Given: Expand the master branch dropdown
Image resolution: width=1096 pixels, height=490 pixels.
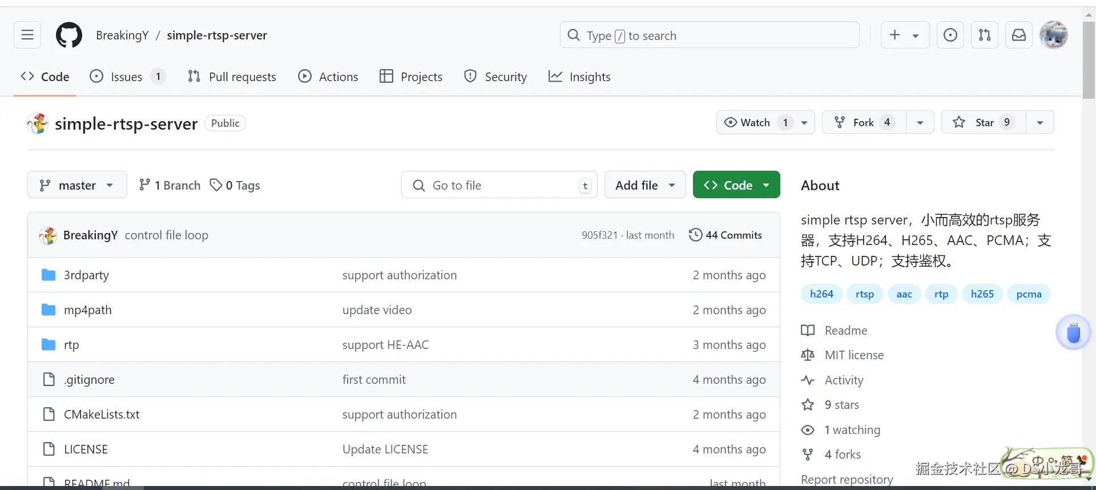Looking at the screenshot, I should (77, 186).
